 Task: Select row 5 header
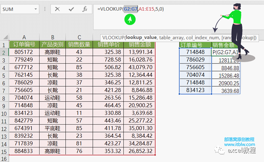coord(4,76)
